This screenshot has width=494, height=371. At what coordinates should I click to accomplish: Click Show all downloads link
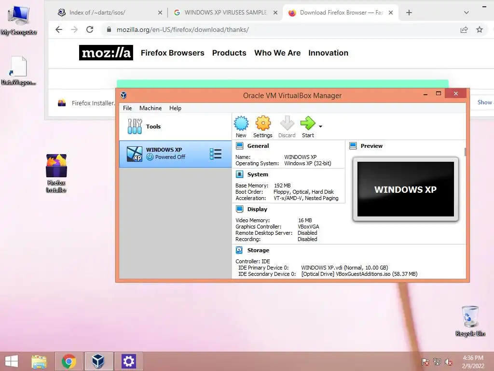[484, 102]
